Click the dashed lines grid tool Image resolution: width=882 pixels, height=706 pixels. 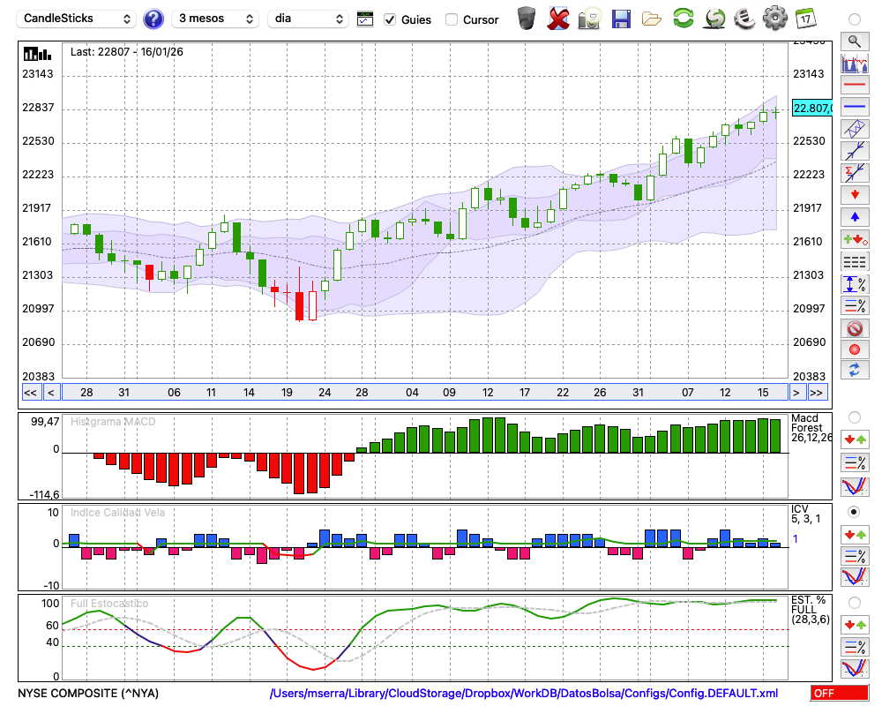(855, 262)
